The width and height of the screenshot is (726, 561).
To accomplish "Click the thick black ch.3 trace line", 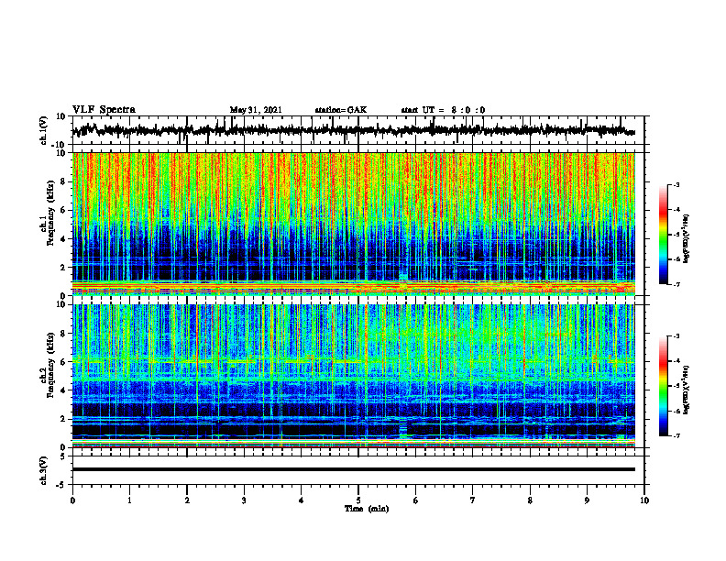I will point(354,469).
